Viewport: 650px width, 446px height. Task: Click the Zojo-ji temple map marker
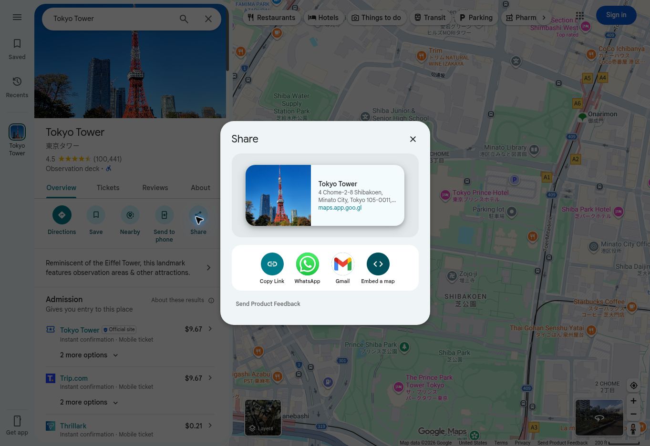coord(452,276)
